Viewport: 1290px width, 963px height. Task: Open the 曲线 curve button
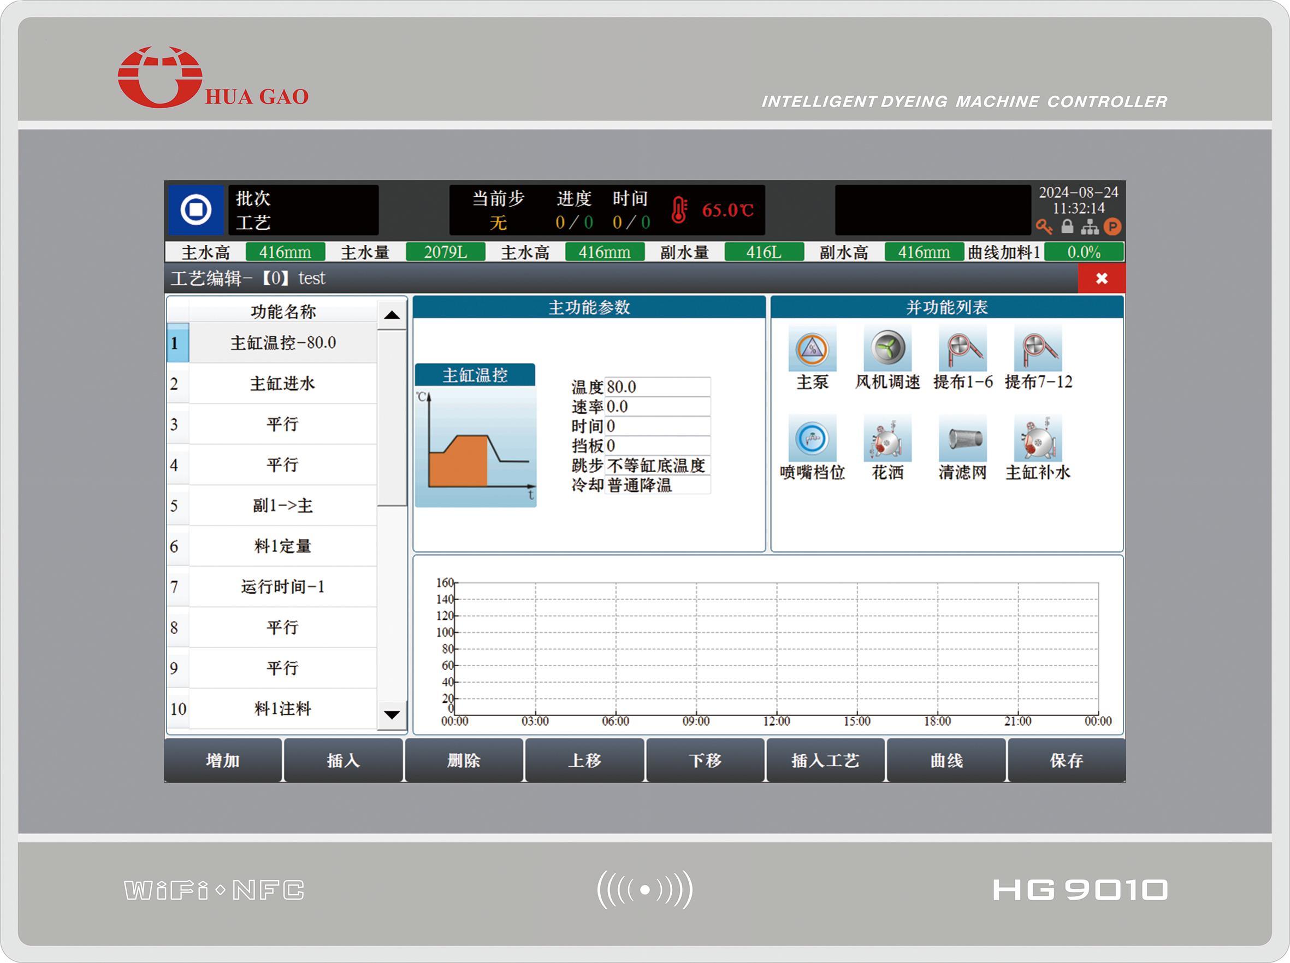[x=946, y=760]
